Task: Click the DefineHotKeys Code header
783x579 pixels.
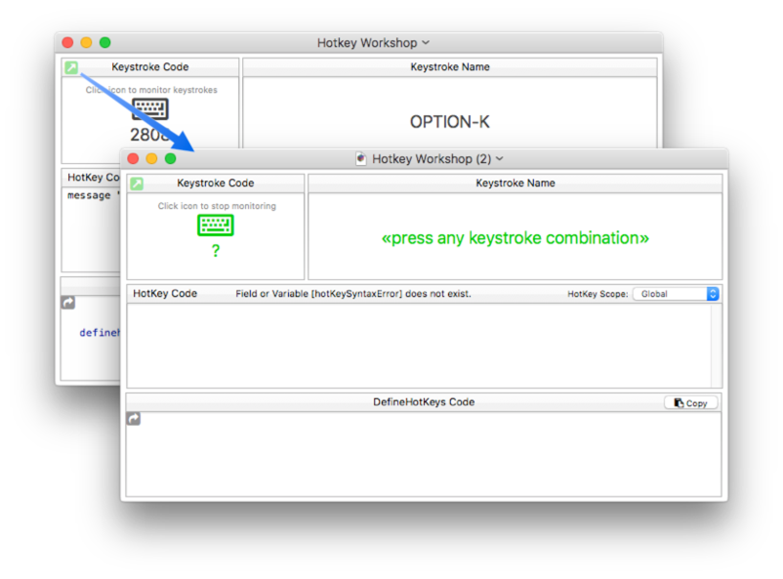Action: [424, 402]
